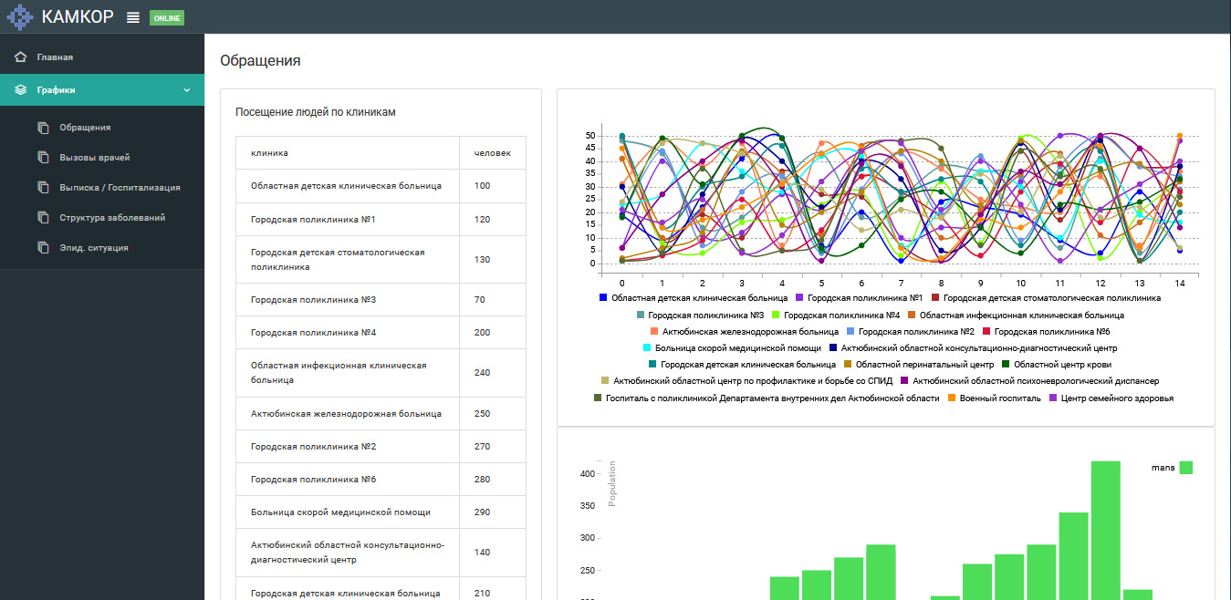Click the home icon beside Главная
This screenshot has height=600, width=1231.
point(20,57)
